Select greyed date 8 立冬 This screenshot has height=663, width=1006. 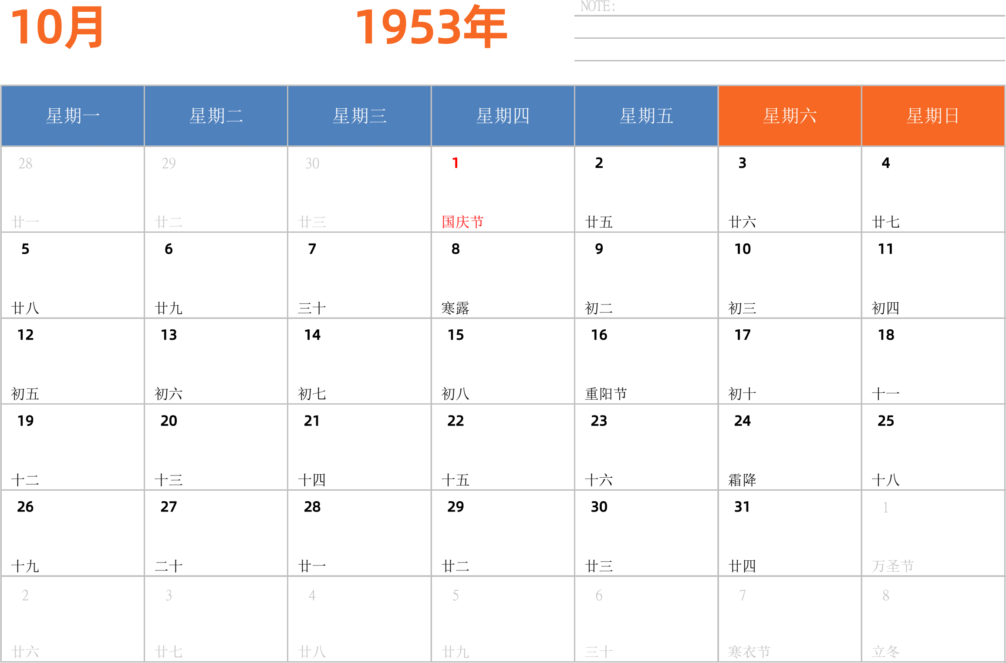933,619
